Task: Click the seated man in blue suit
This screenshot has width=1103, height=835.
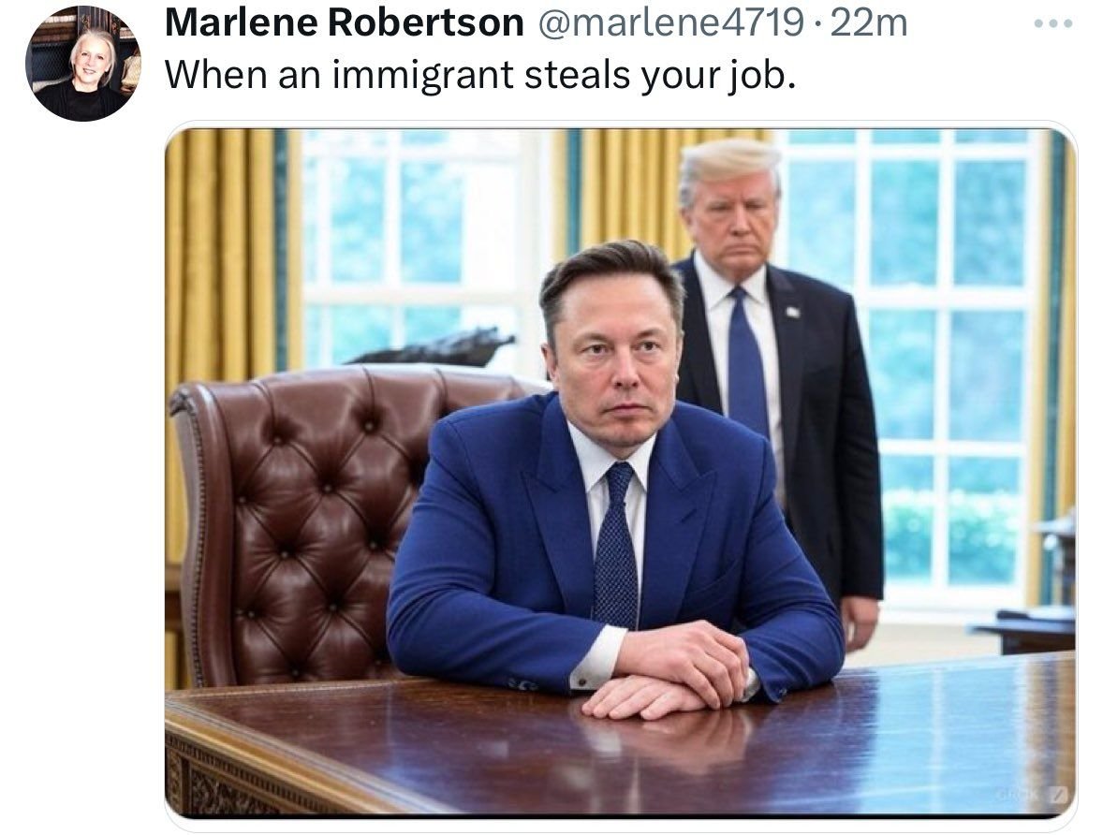Action: (615, 478)
